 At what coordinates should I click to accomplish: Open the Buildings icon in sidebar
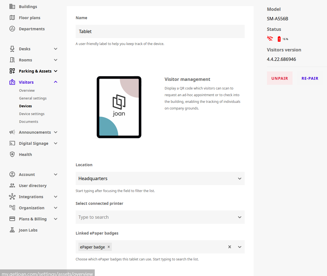point(12,6)
